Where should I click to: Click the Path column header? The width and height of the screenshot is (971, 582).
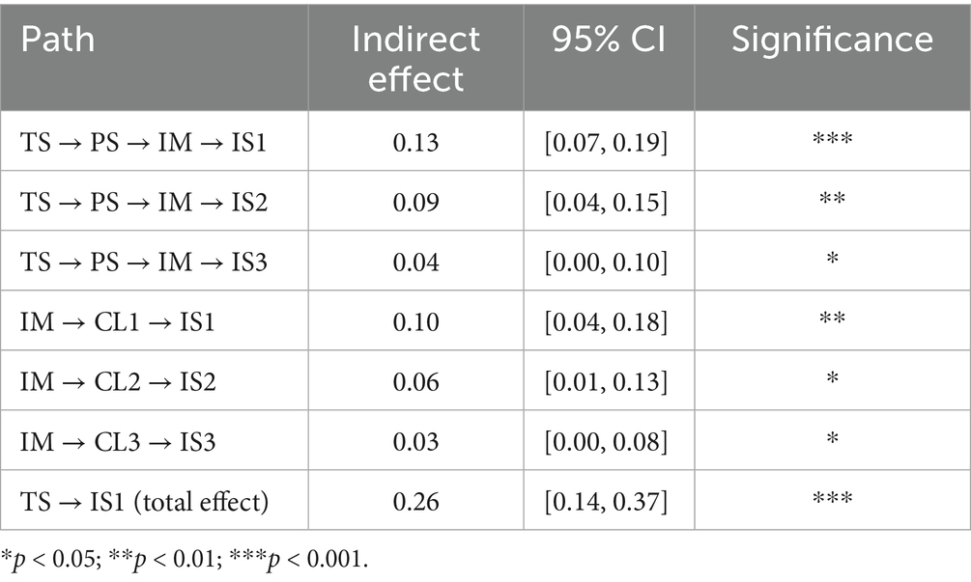tap(55, 40)
